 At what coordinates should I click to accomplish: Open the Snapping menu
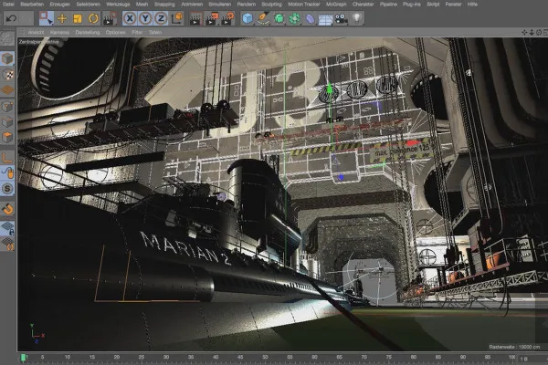point(164,5)
